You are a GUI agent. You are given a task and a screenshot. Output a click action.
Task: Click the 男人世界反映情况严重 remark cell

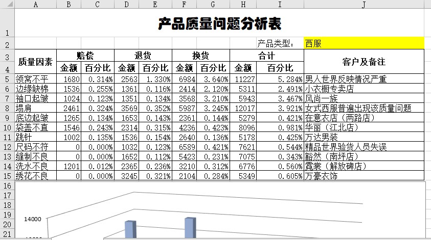364,79
